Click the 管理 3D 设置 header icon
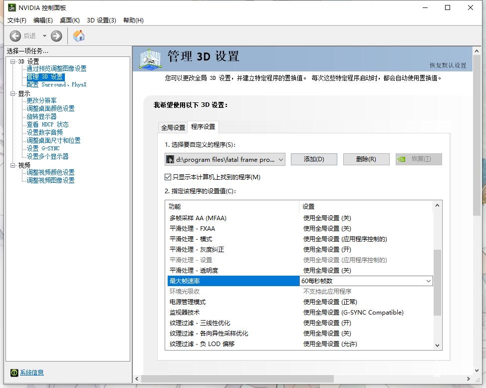 151,59
